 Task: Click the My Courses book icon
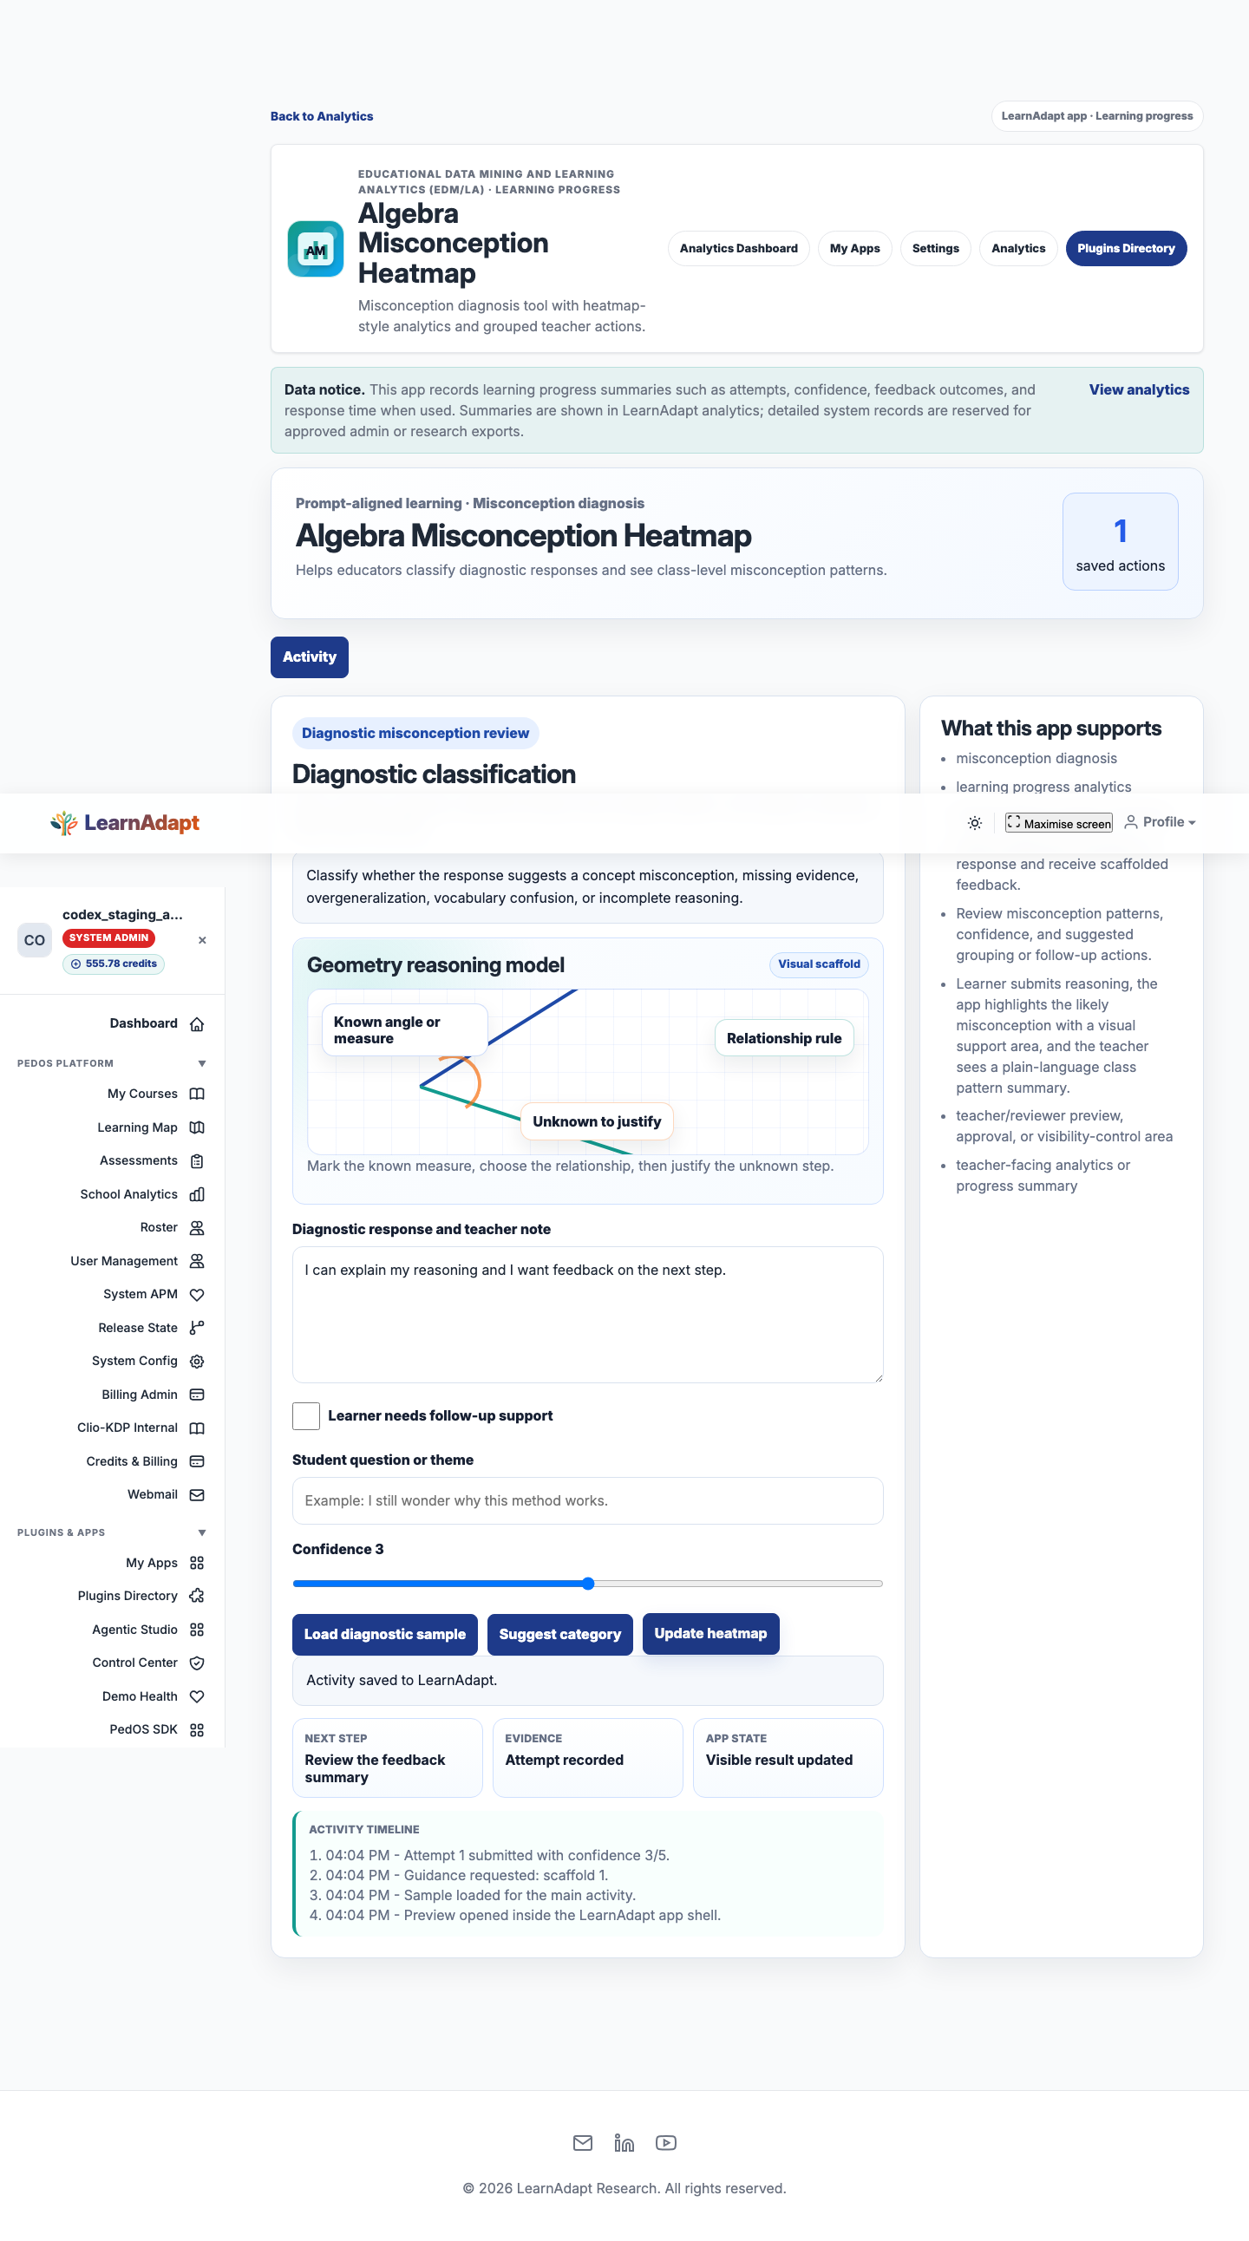(x=197, y=1094)
